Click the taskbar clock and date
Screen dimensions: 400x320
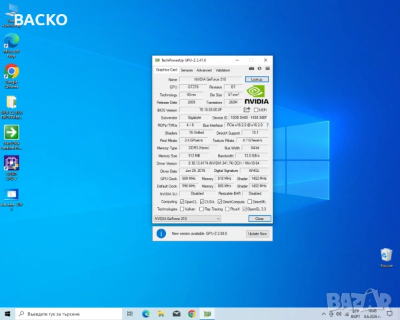tap(372, 314)
